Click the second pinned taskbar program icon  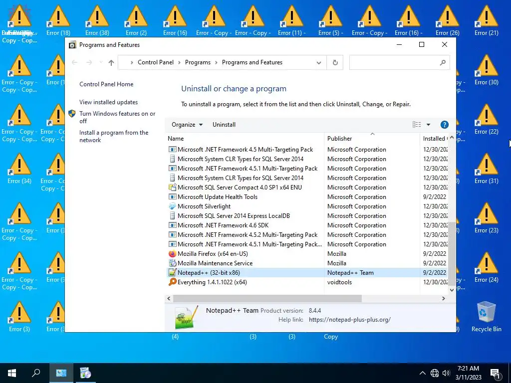pyautogui.click(x=85, y=373)
